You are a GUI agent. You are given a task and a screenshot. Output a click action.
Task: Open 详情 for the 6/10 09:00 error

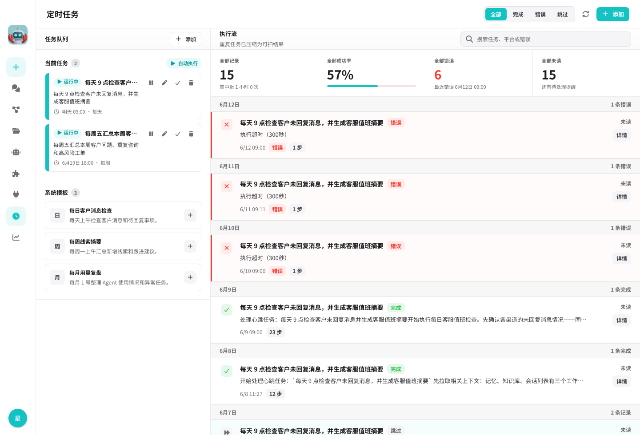622,259
